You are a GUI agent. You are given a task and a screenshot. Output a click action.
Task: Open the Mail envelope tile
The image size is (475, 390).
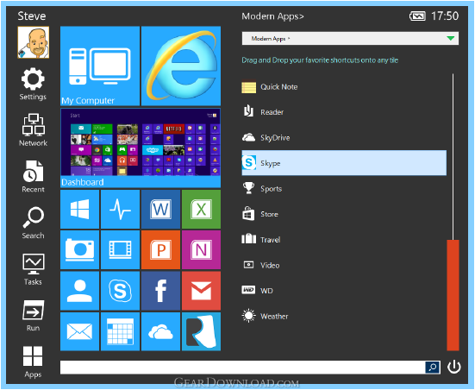pos(79,331)
